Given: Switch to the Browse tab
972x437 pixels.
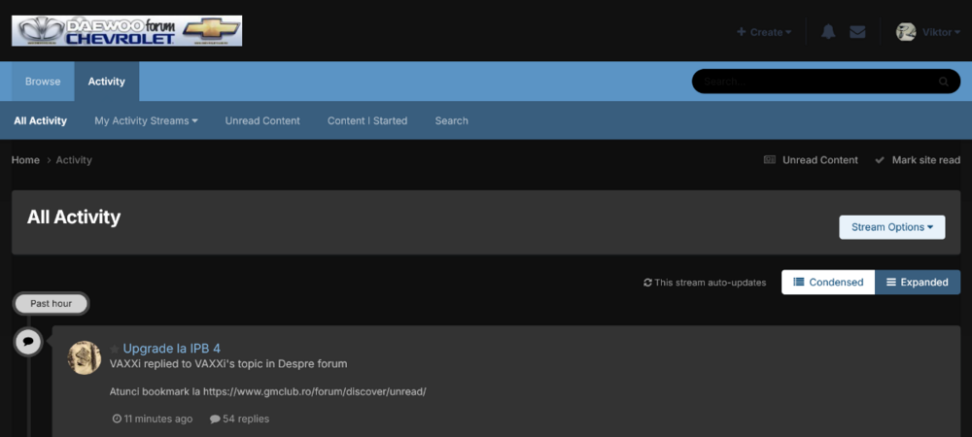Looking at the screenshot, I should pyautogui.click(x=43, y=82).
